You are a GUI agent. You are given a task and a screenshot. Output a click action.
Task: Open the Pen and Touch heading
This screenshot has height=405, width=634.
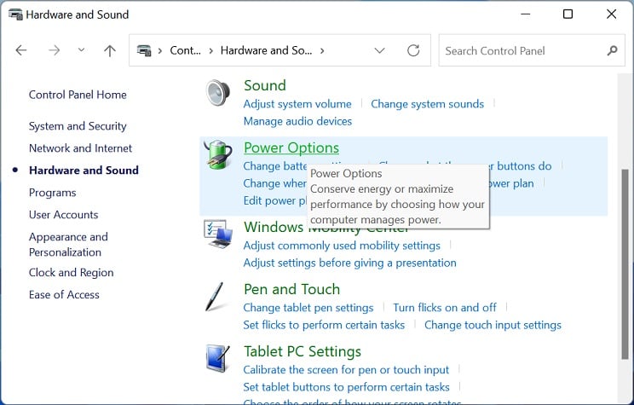coord(292,289)
